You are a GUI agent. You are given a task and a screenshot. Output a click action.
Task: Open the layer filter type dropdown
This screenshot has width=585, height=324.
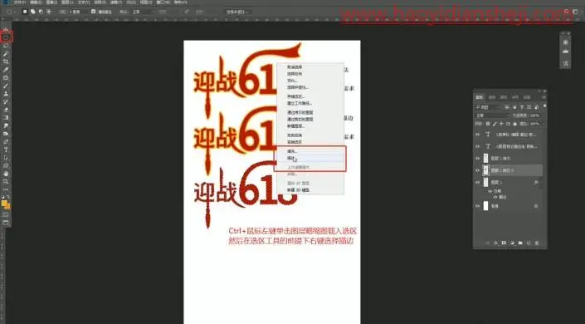click(x=488, y=107)
